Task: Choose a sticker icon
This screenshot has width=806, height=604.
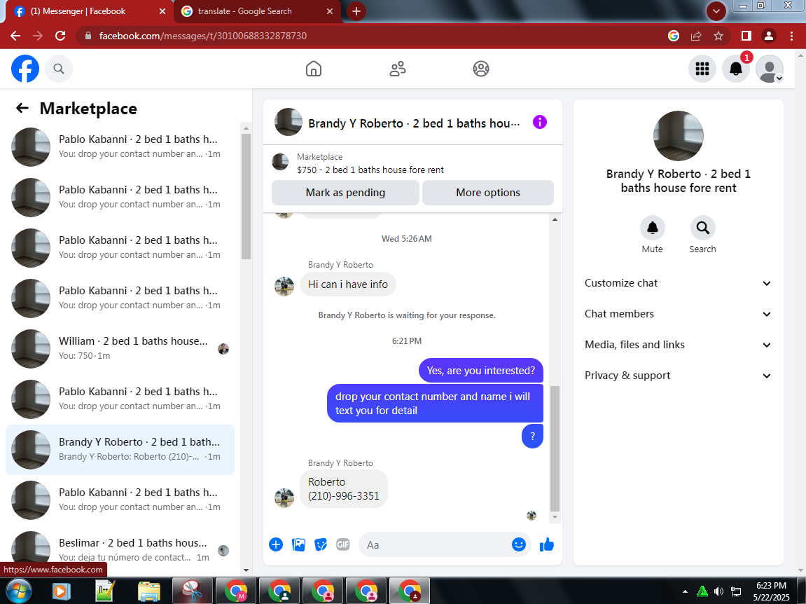Action: 321,544
